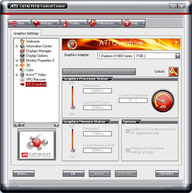The width and height of the screenshot is (192, 193).
Task: Click the memory clock slider handle
Action: point(73,150)
